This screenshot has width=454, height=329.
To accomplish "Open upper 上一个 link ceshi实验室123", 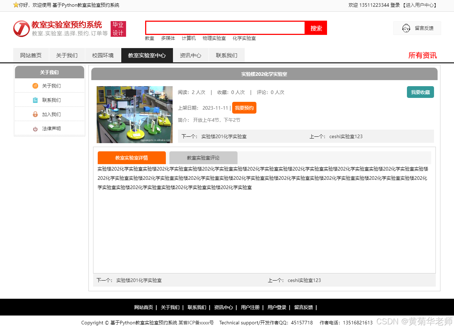I will click(x=346, y=136).
